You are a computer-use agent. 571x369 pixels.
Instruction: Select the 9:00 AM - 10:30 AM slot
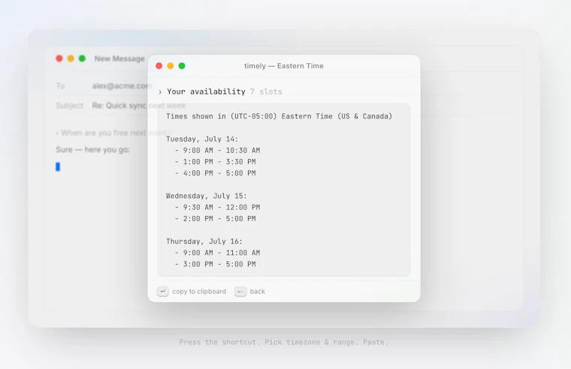(217, 151)
